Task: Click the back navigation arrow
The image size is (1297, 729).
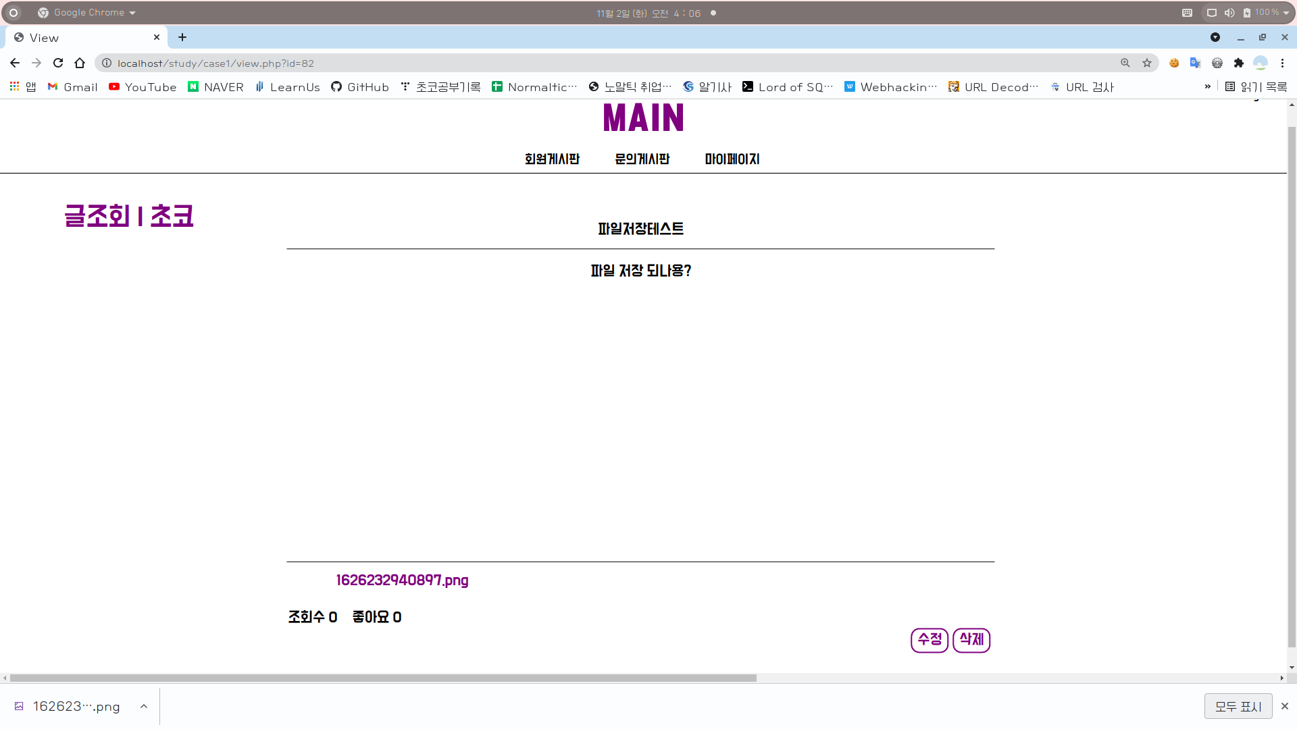Action: (15, 63)
